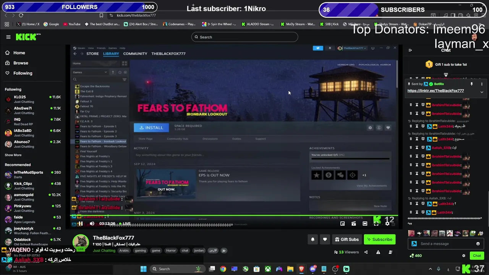
Task: Open asmongold recommended channel
Action: point(33,197)
